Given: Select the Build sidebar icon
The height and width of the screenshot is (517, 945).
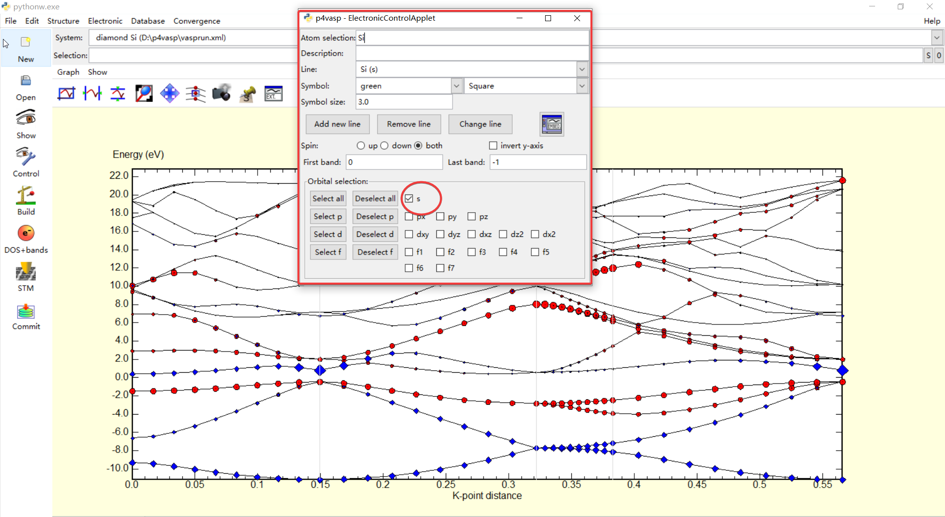Looking at the screenshot, I should [x=26, y=195].
